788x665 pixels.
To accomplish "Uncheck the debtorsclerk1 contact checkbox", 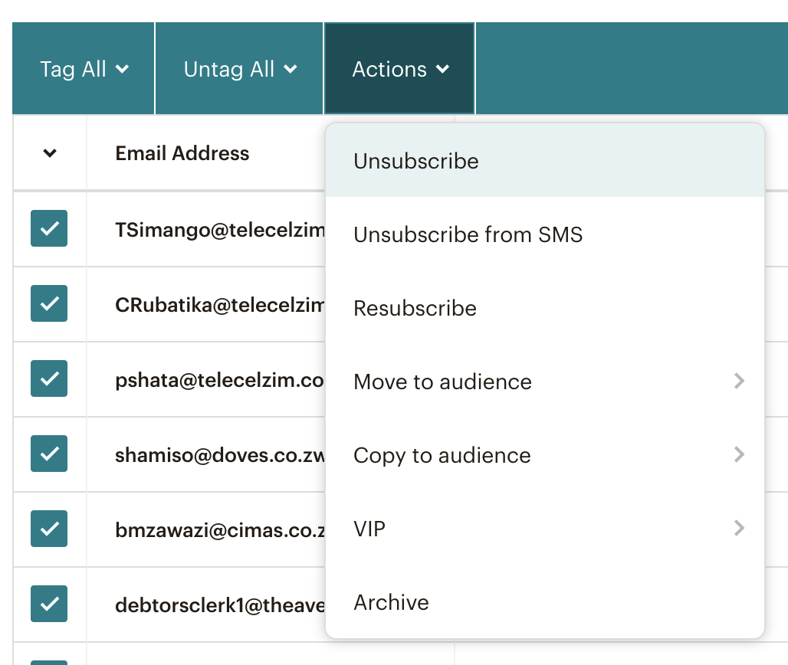I will click(49, 604).
